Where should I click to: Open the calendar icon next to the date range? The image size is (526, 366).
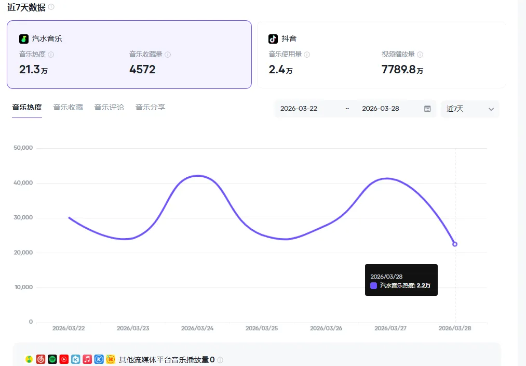tap(427, 108)
